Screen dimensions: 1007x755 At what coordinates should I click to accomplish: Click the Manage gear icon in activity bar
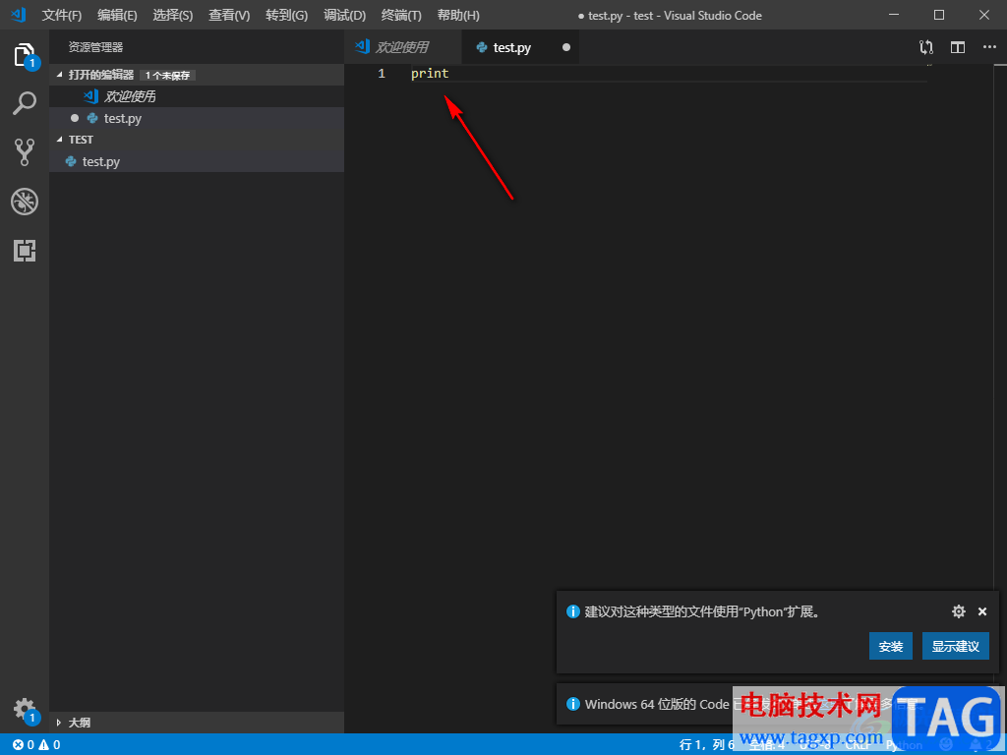[x=25, y=709]
